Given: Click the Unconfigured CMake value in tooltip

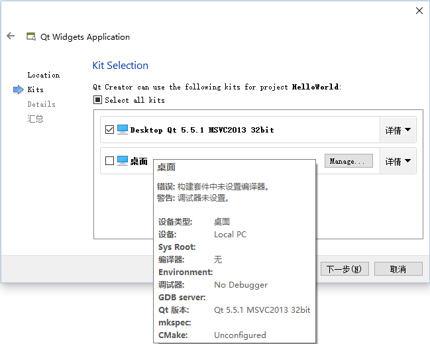Looking at the screenshot, I should point(240,335).
